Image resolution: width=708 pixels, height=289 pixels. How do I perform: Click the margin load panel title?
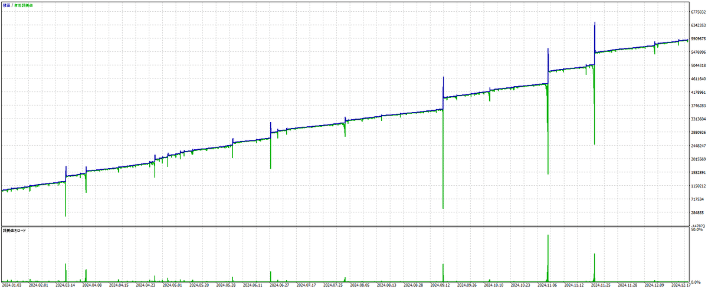click(x=14, y=230)
